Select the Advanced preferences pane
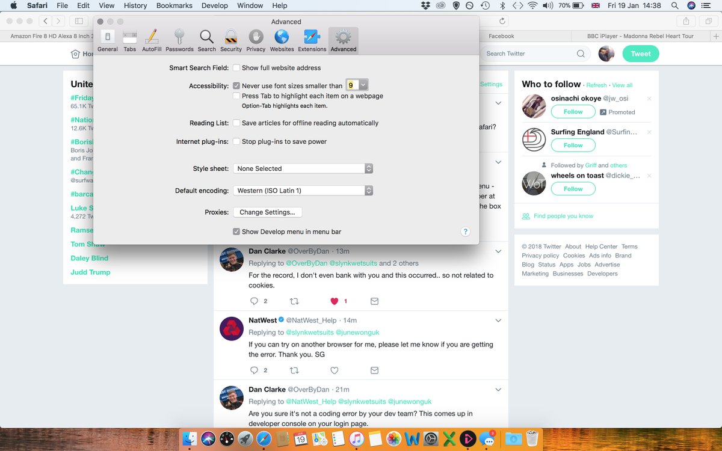 (344, 40)
